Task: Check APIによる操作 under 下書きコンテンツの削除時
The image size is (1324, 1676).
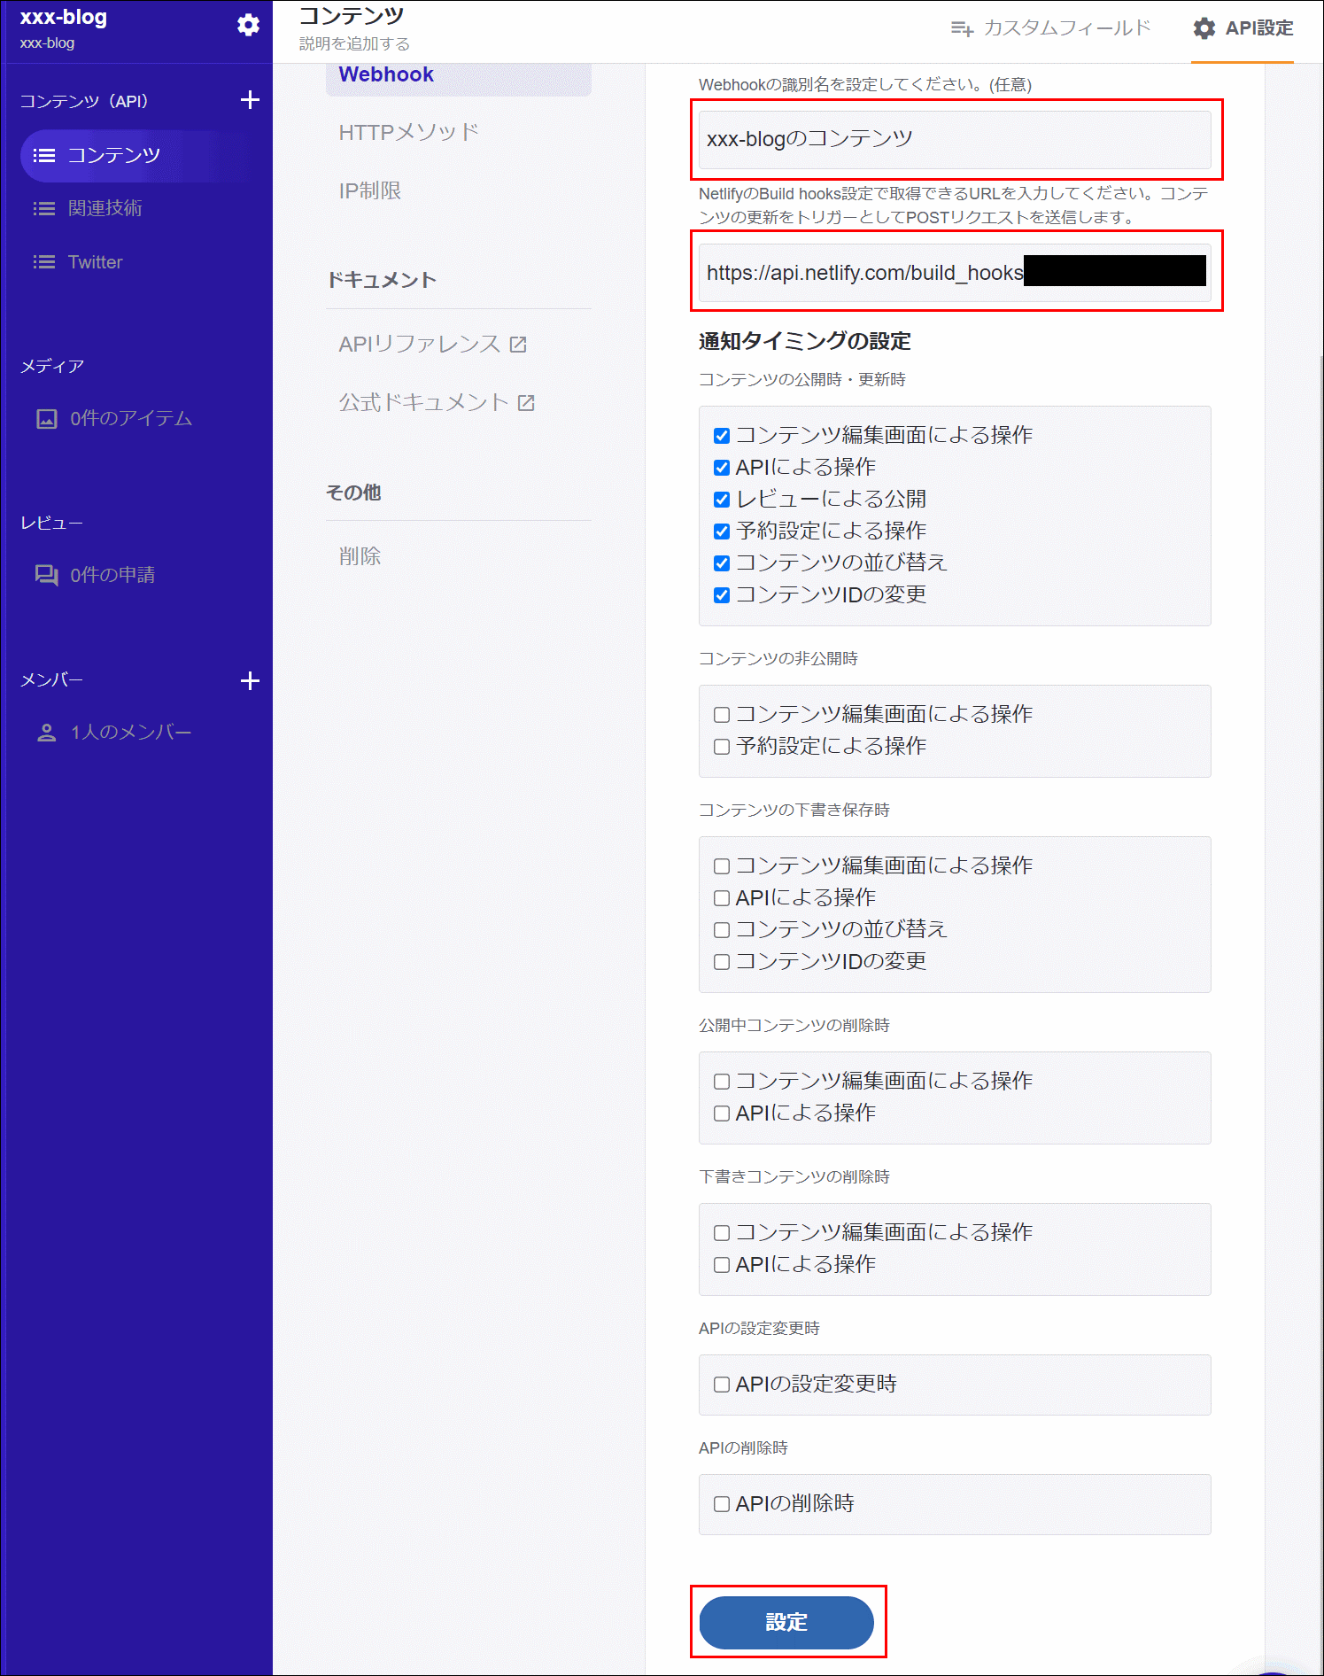Action: tap(722, 1265)
